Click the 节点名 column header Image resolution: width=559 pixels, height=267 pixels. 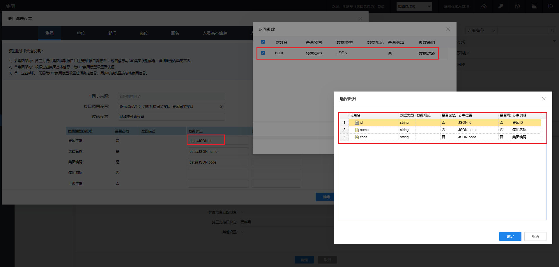coord(374,115)
